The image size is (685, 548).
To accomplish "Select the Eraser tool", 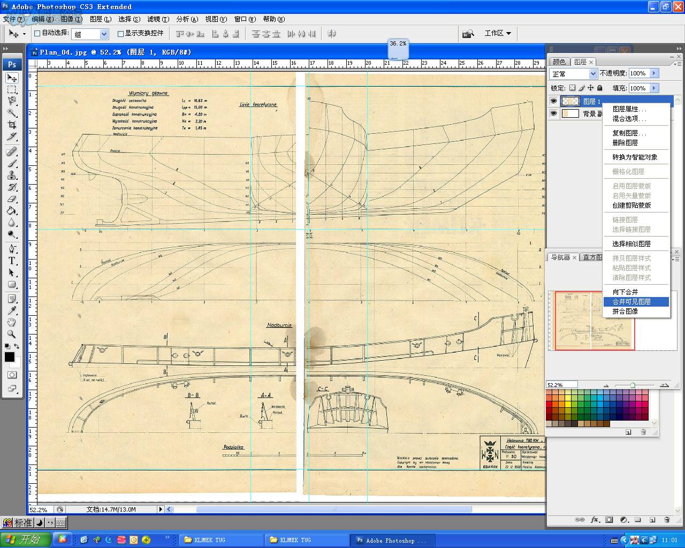I will click(12, 199).
